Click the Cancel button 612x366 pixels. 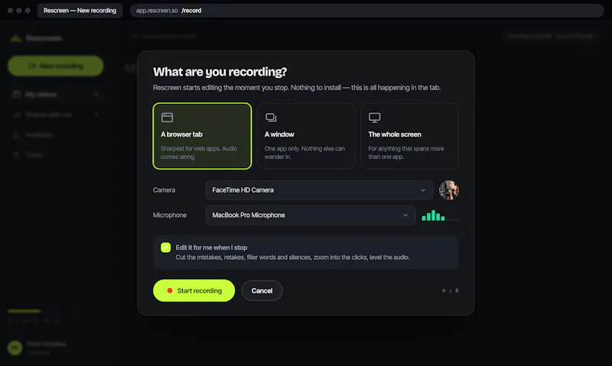(262, 291)
